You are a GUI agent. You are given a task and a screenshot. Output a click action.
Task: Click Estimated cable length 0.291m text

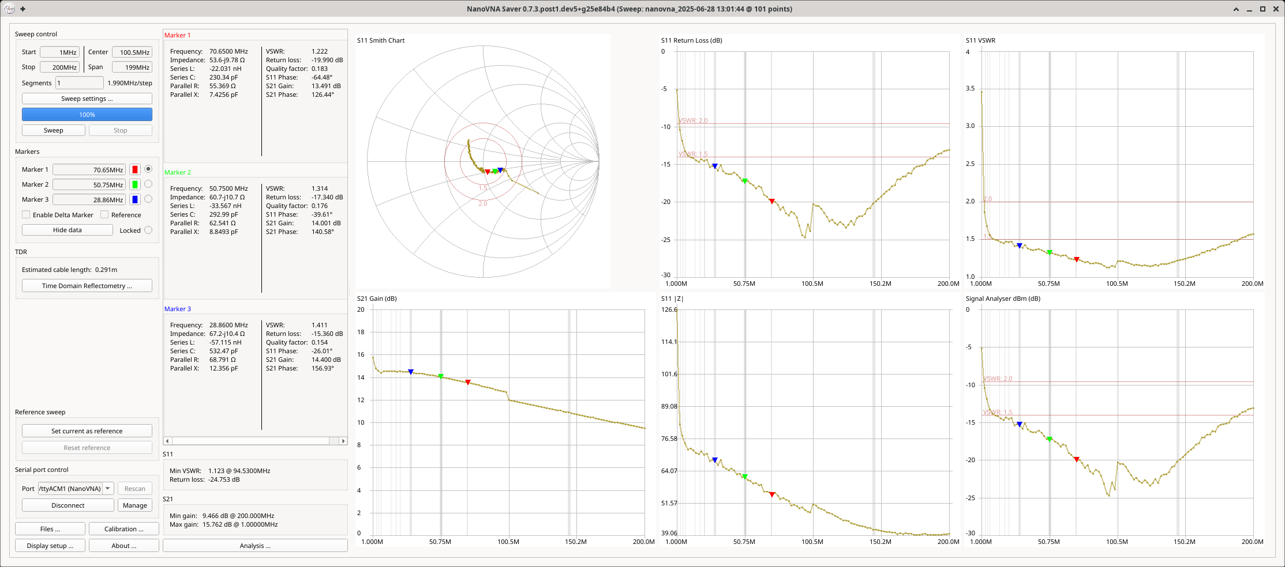[x=69, y=270]
